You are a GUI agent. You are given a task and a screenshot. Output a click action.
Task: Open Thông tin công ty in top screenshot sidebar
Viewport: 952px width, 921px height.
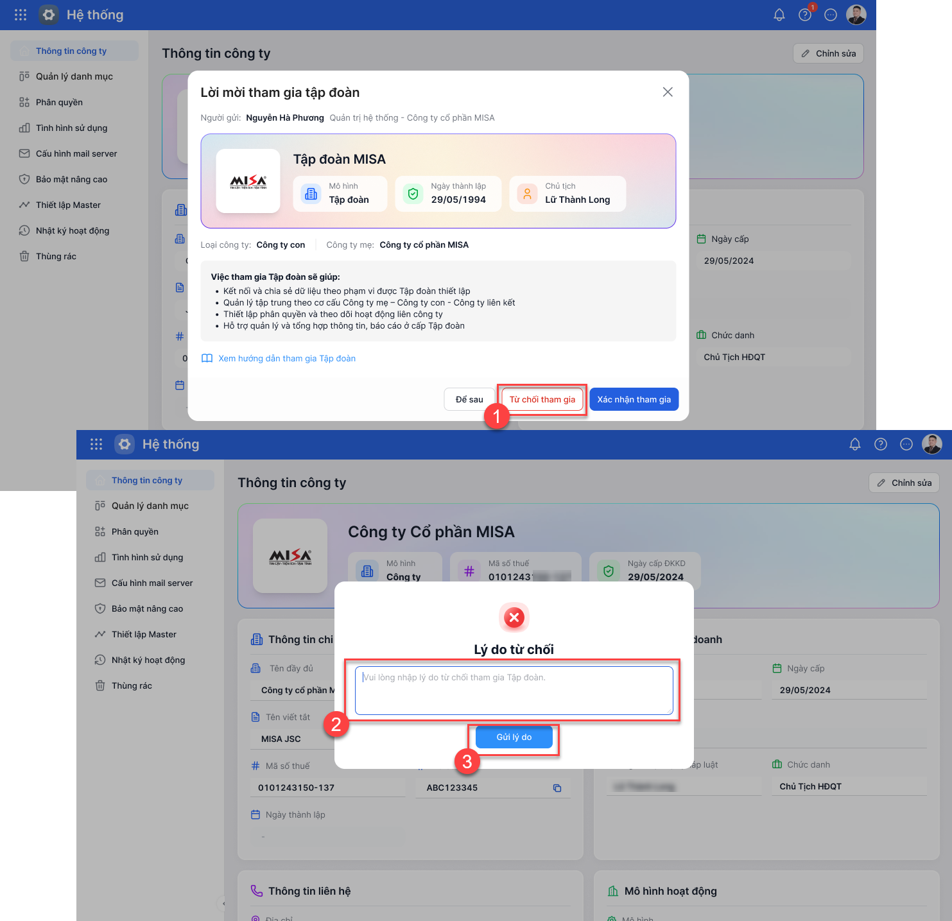pos(74,51)
